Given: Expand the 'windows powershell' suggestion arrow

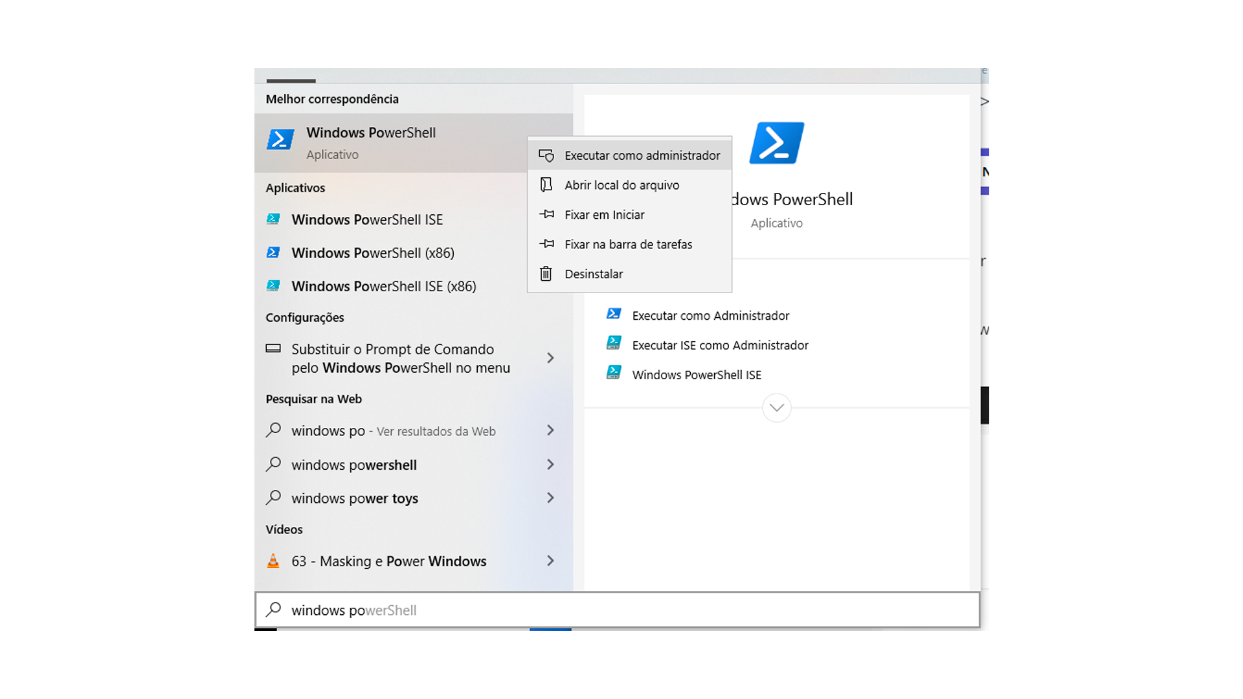Looking at the screenshot, I should tap(550, 465).
